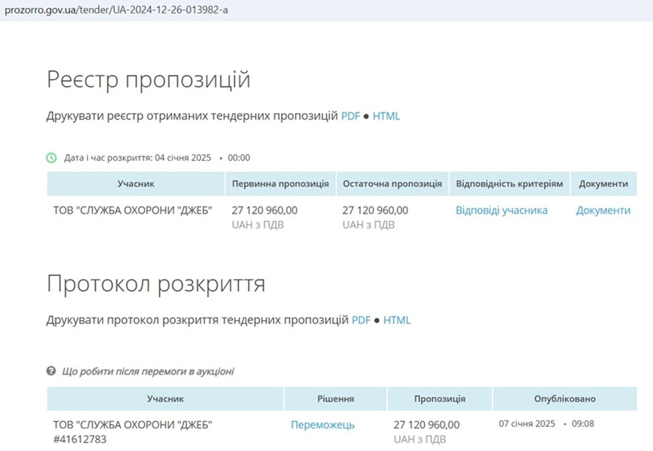Open PDF of the disclosure protocol
Image resolution: width=653 pixels, height=451 pixels.
361,321
